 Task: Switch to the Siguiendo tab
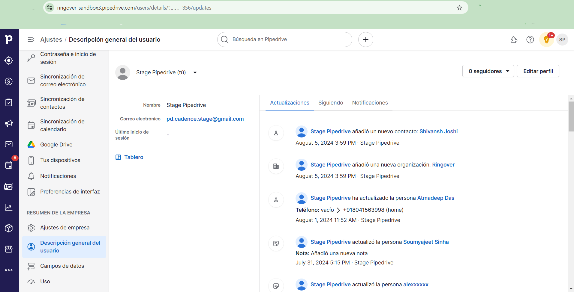coord(331,103)
